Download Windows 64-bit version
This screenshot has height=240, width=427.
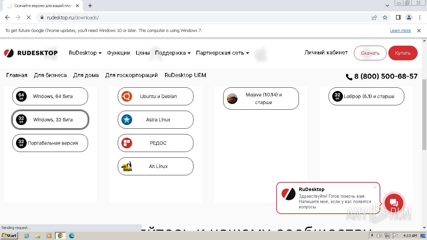tap(50, 96)
